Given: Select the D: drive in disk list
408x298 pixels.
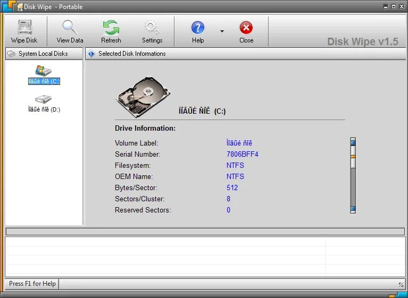Looking at the screenshot, I should coord(44,104).
